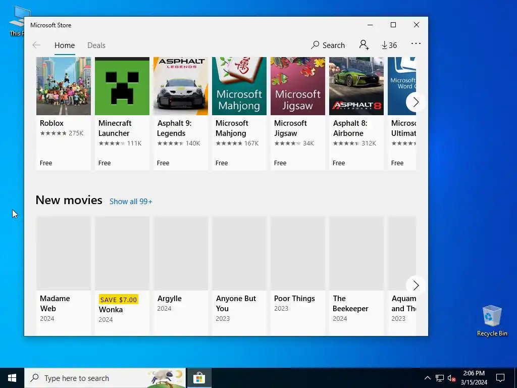Image resolution: width=517 pixels, height=388 pixels.
Task: Click the SAVE $7.00 badge on Wonka
Action: 118,300
